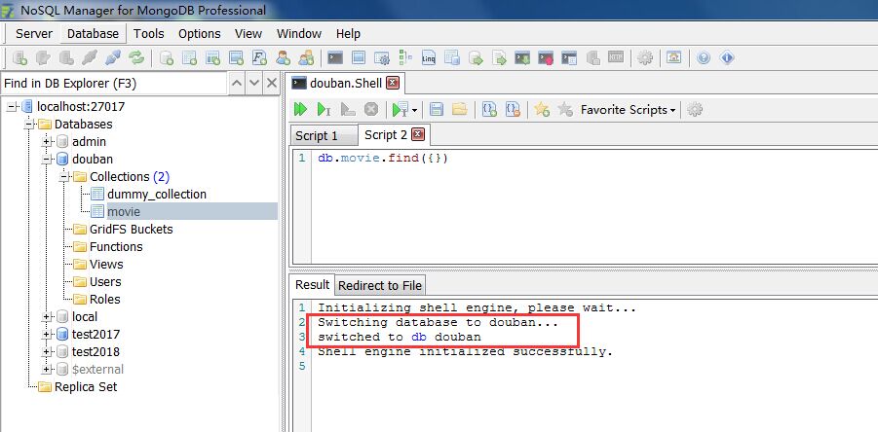This screenshot has height=432, width=878.
Task: Click the database with green arrow export icon
Action: pos(476,57)
